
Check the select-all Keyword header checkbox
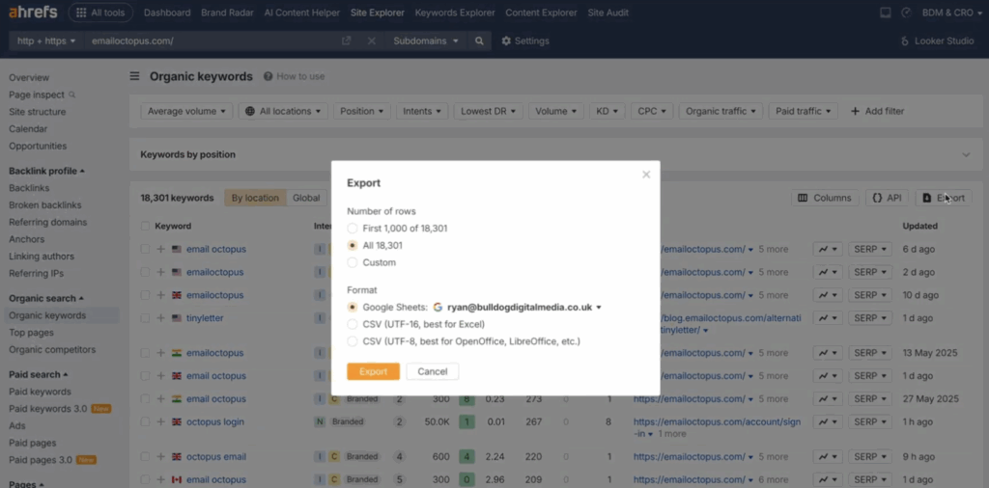coord(146,226)
